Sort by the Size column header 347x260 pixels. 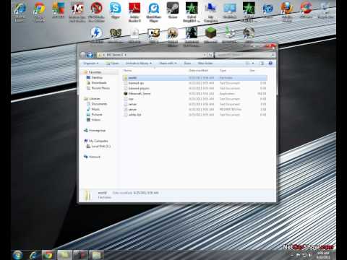click(252, 71)
